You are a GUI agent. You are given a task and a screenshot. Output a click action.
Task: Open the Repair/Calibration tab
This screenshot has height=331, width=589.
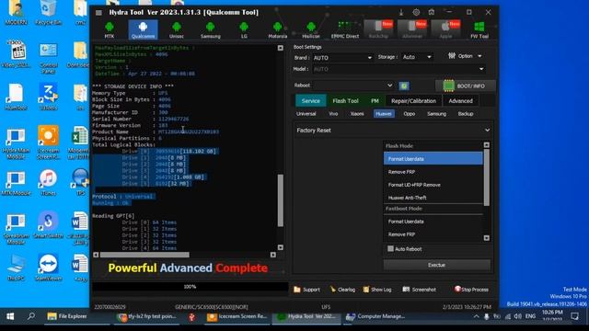click(x=413, y=101)
